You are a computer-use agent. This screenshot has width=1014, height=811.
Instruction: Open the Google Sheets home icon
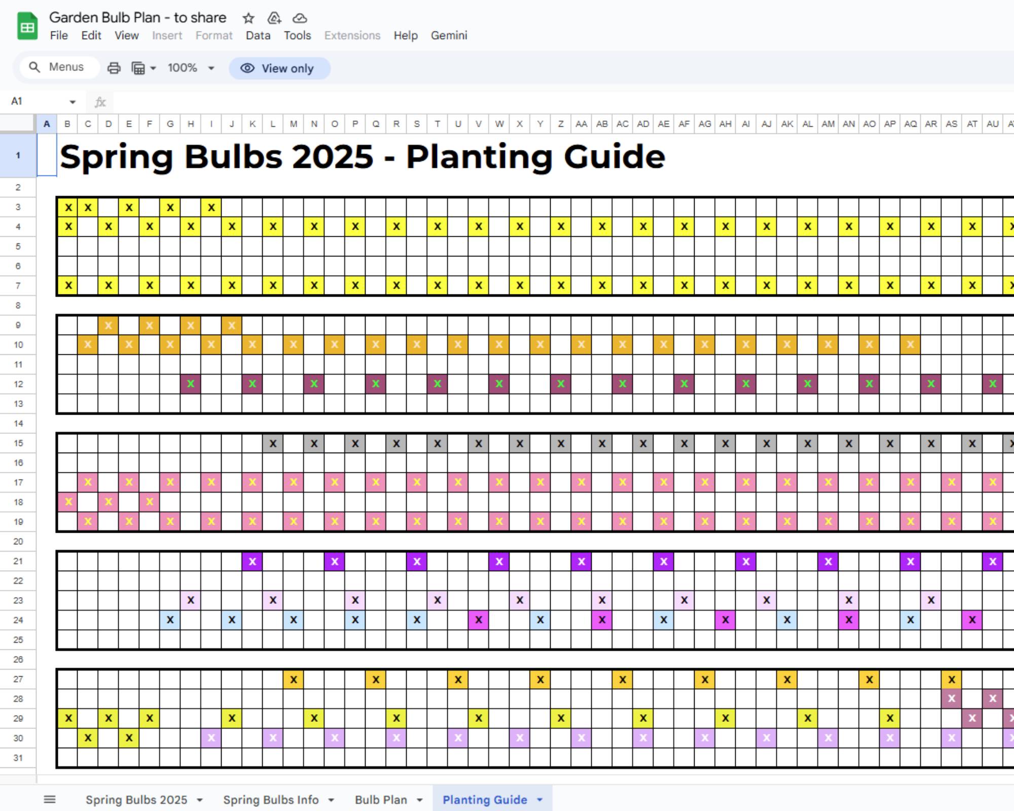(x=26, y=26)
